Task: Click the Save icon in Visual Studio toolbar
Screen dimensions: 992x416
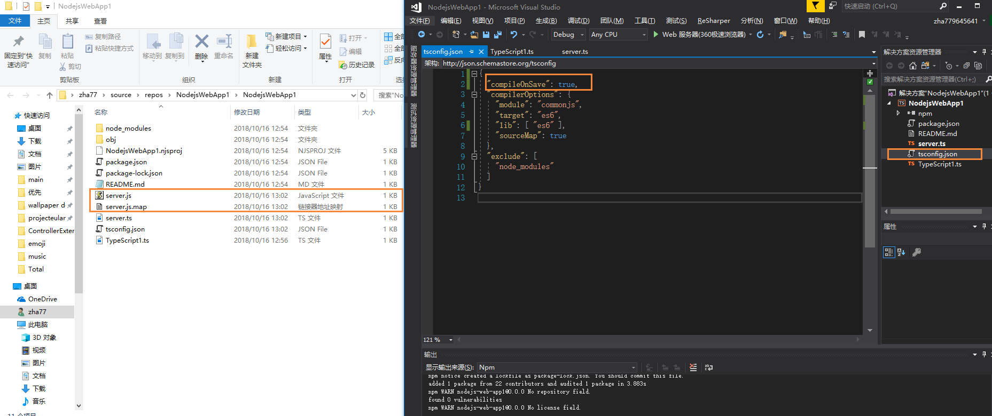Action: point(486,34)
